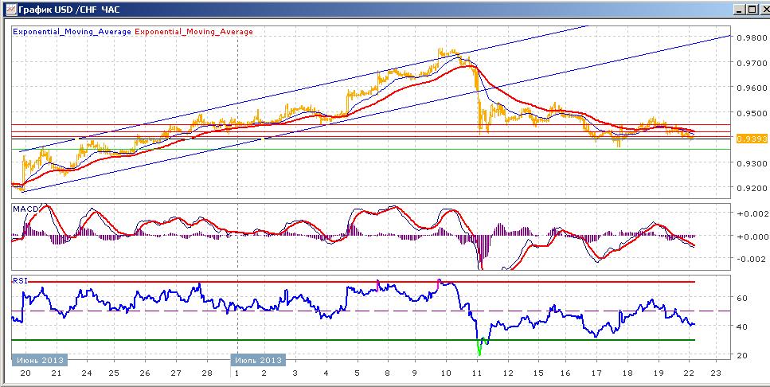
Task: Click the blue Exponential_Moving_Average legend label
Action: point(72,31)
